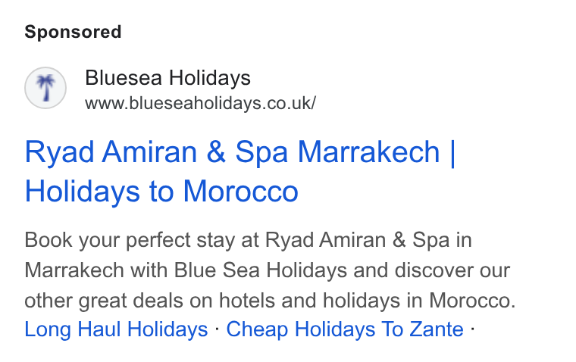Click the ampersand in the ad headline
576x362 pixels.
(x=216, y=152)
